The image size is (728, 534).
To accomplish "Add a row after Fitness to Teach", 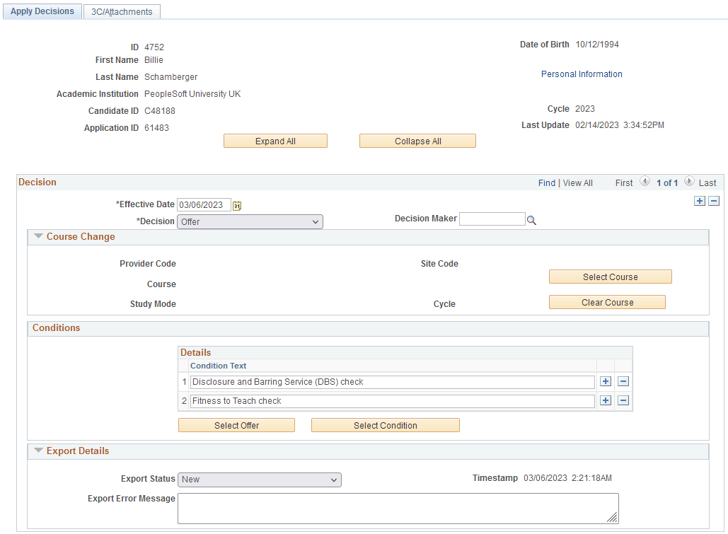I will [x=606, y=400].
